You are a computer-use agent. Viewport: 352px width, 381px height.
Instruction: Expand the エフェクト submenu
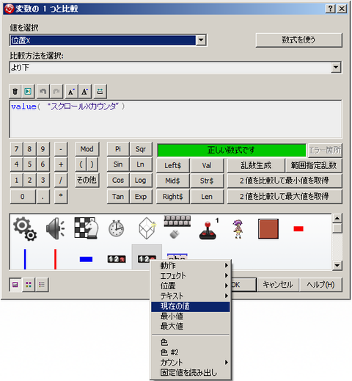click(x=191, y=276)
